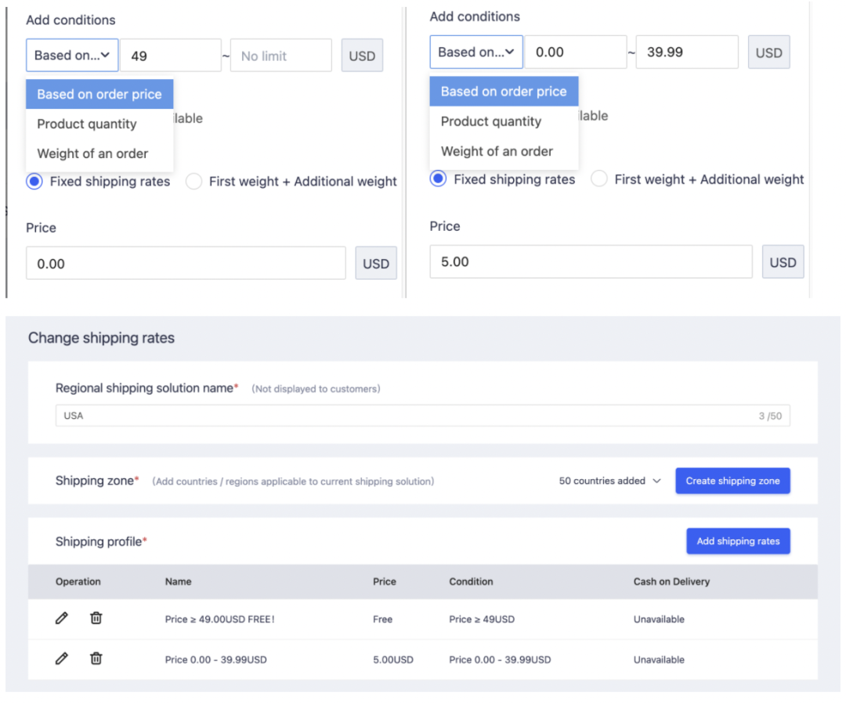Open the left Based on condition dropdown
This screenshot has width=846, height=703.
[x=72, y=56]
